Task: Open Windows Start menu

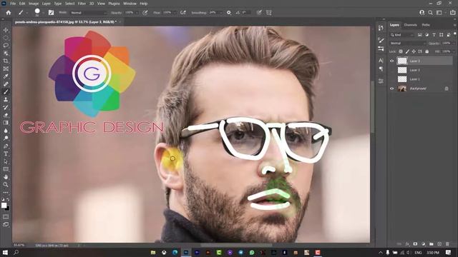Action: [5, 252]
